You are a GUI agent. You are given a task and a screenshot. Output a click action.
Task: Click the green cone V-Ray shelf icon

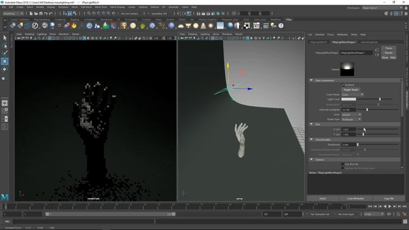point(106,26)
